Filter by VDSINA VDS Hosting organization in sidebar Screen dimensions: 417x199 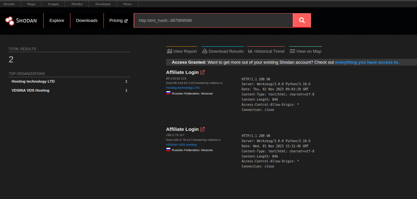[31, 90]
